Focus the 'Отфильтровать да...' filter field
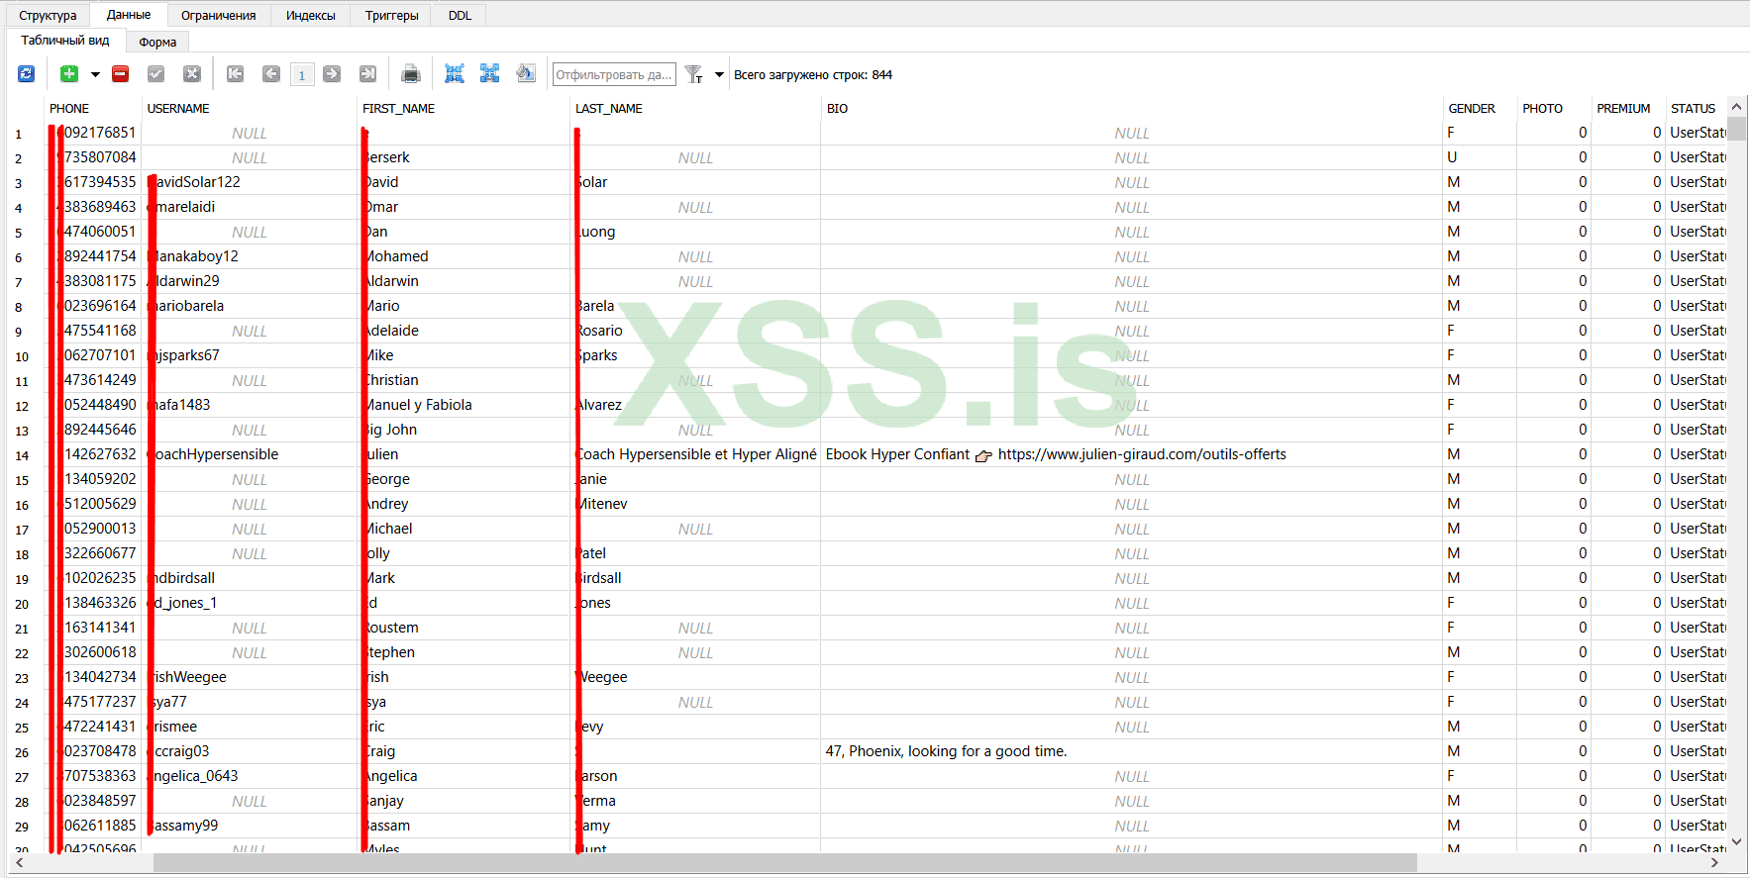 (614, 74)
